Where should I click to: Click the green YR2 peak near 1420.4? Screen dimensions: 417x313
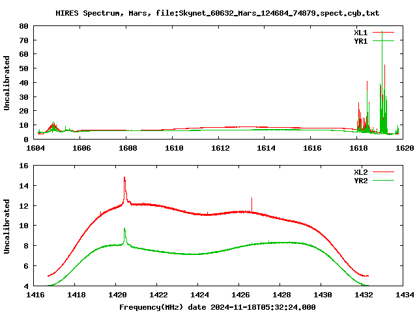[124, 236]
